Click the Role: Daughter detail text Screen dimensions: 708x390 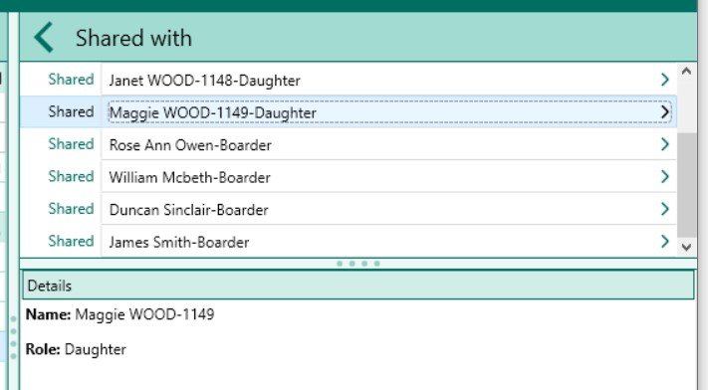[76, 349]
